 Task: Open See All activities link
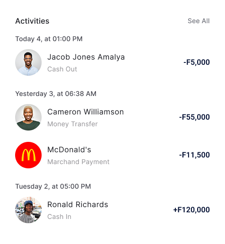[199, 21]
